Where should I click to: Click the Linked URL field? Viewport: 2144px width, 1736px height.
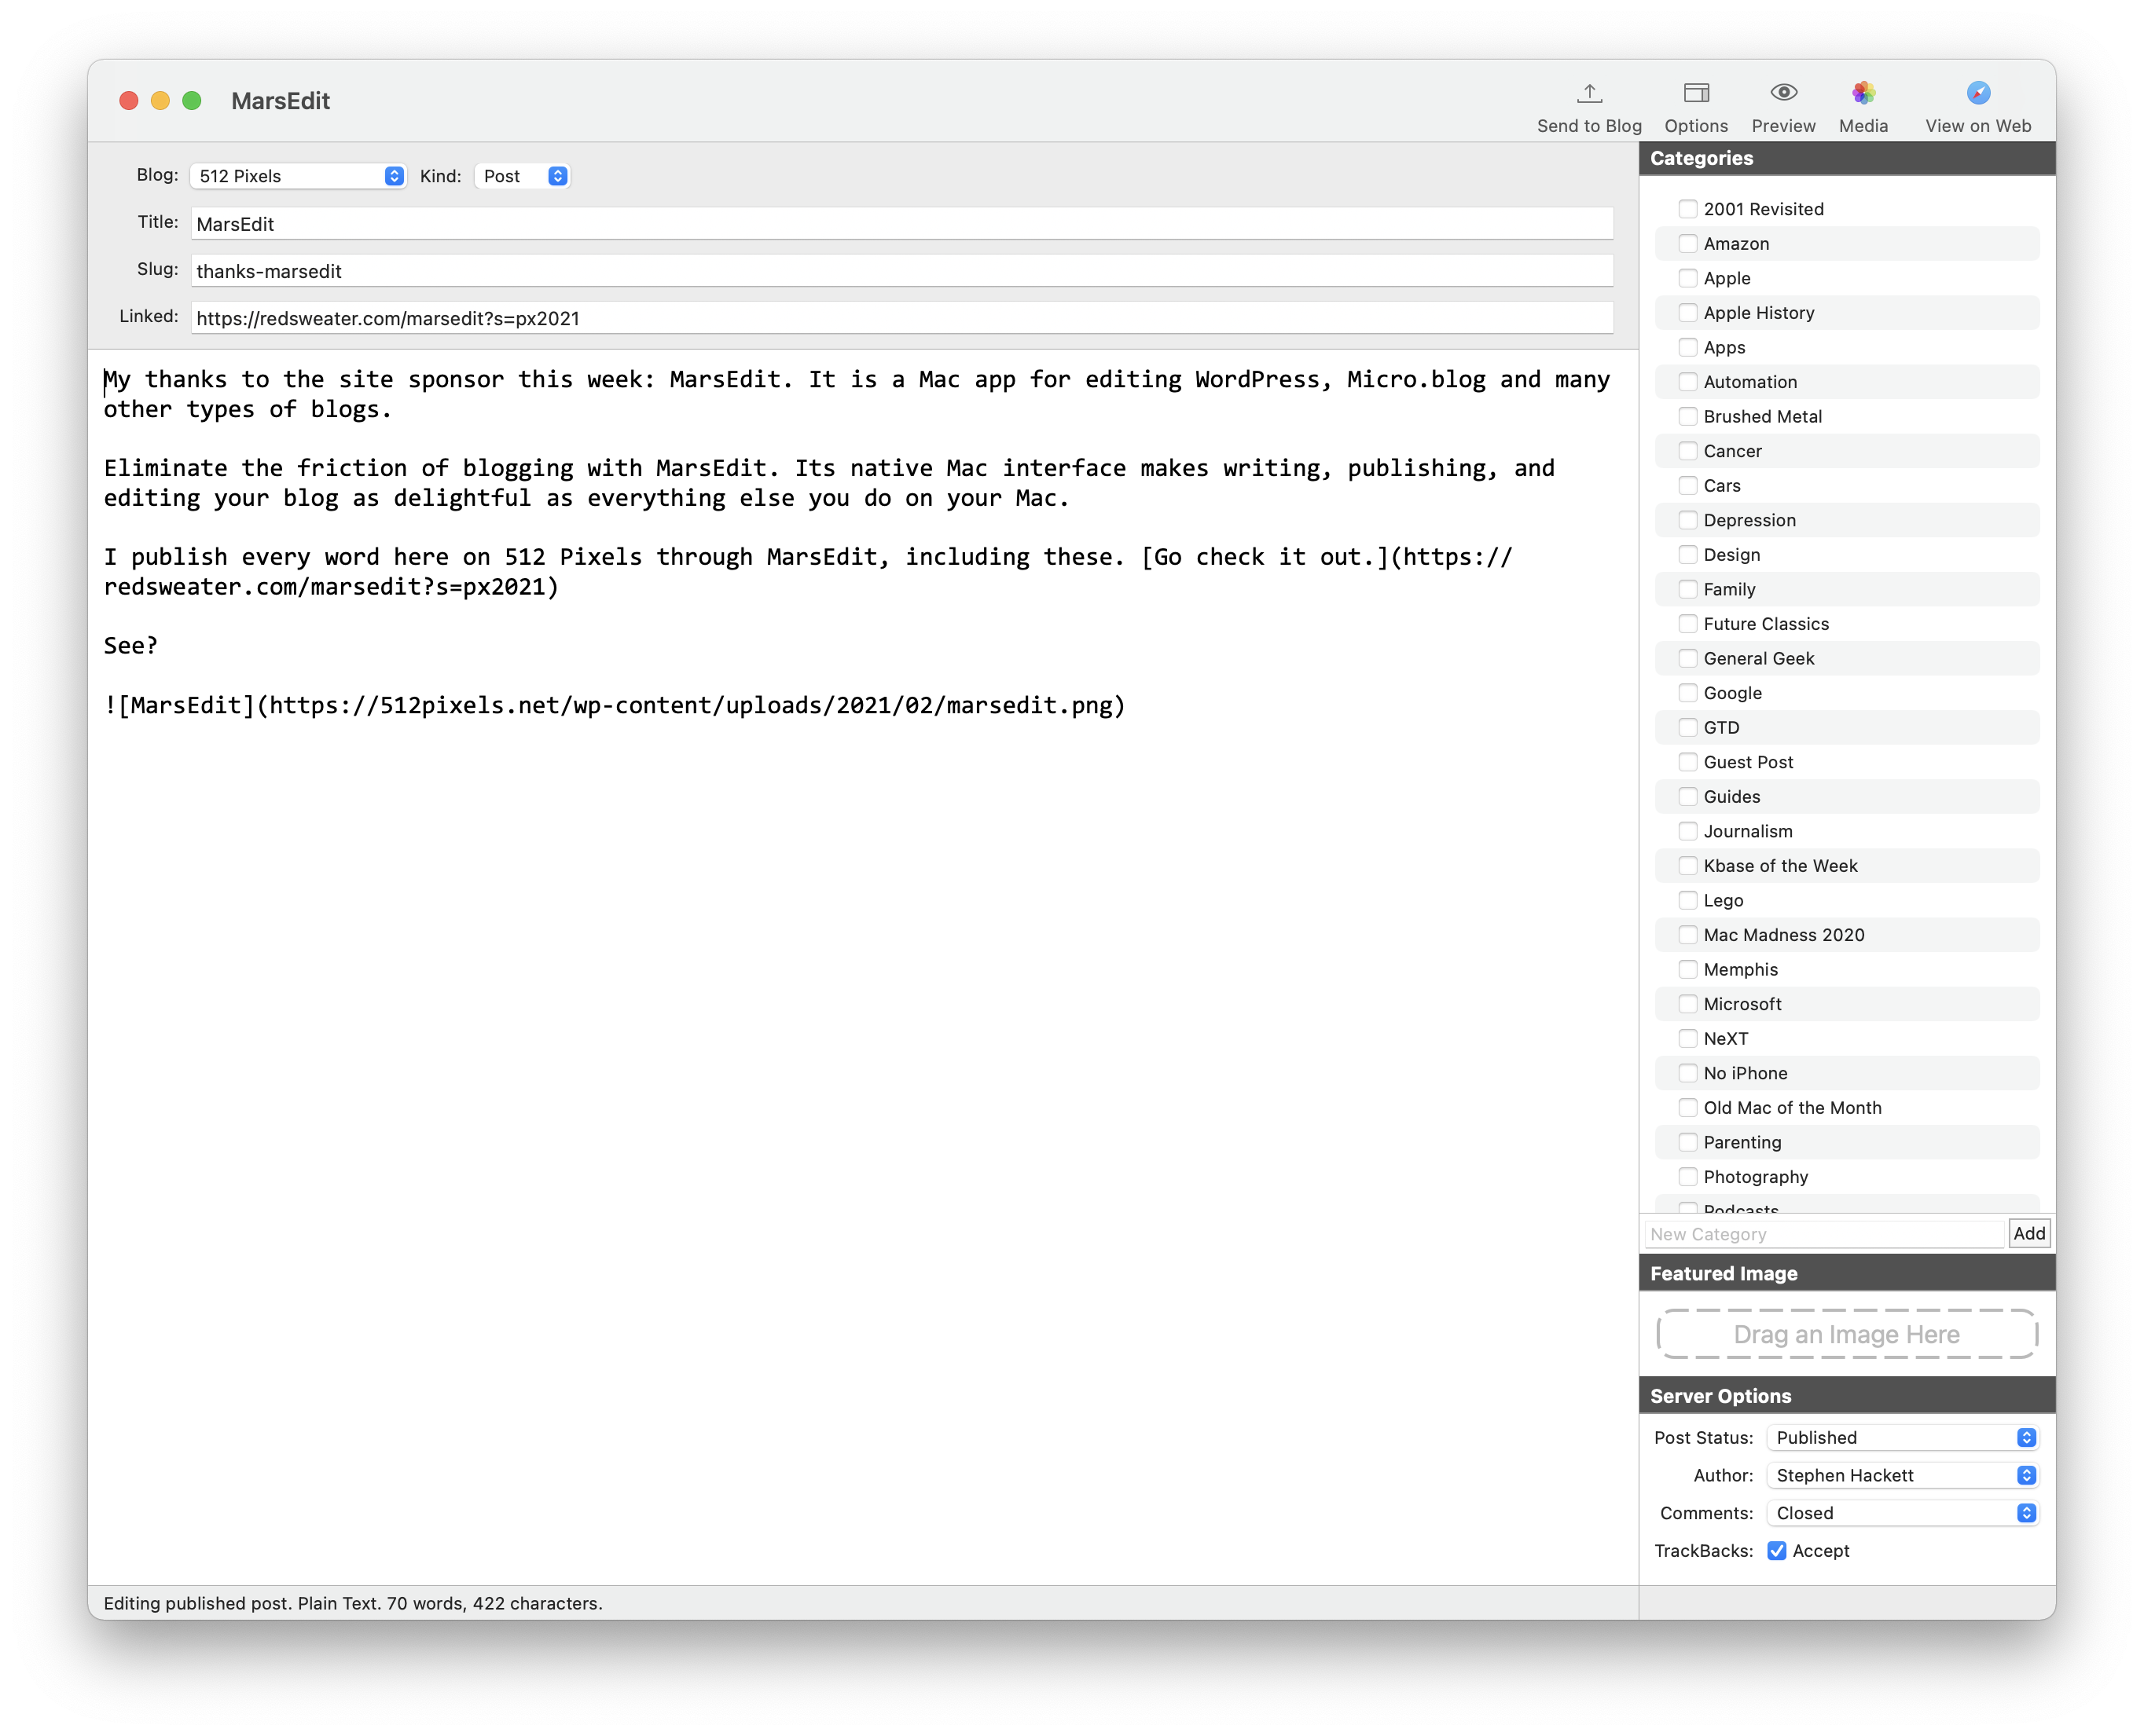(901, 317)
